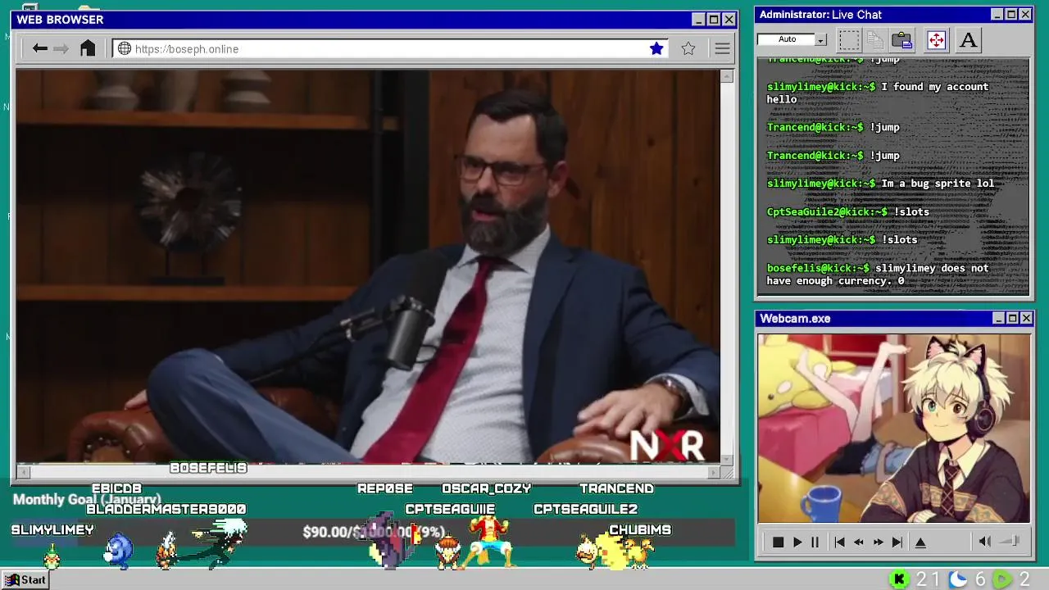The image size is (1049, 590).
Task: Click the blue crescent icon in the tray
Action: [x=957, y=580]
